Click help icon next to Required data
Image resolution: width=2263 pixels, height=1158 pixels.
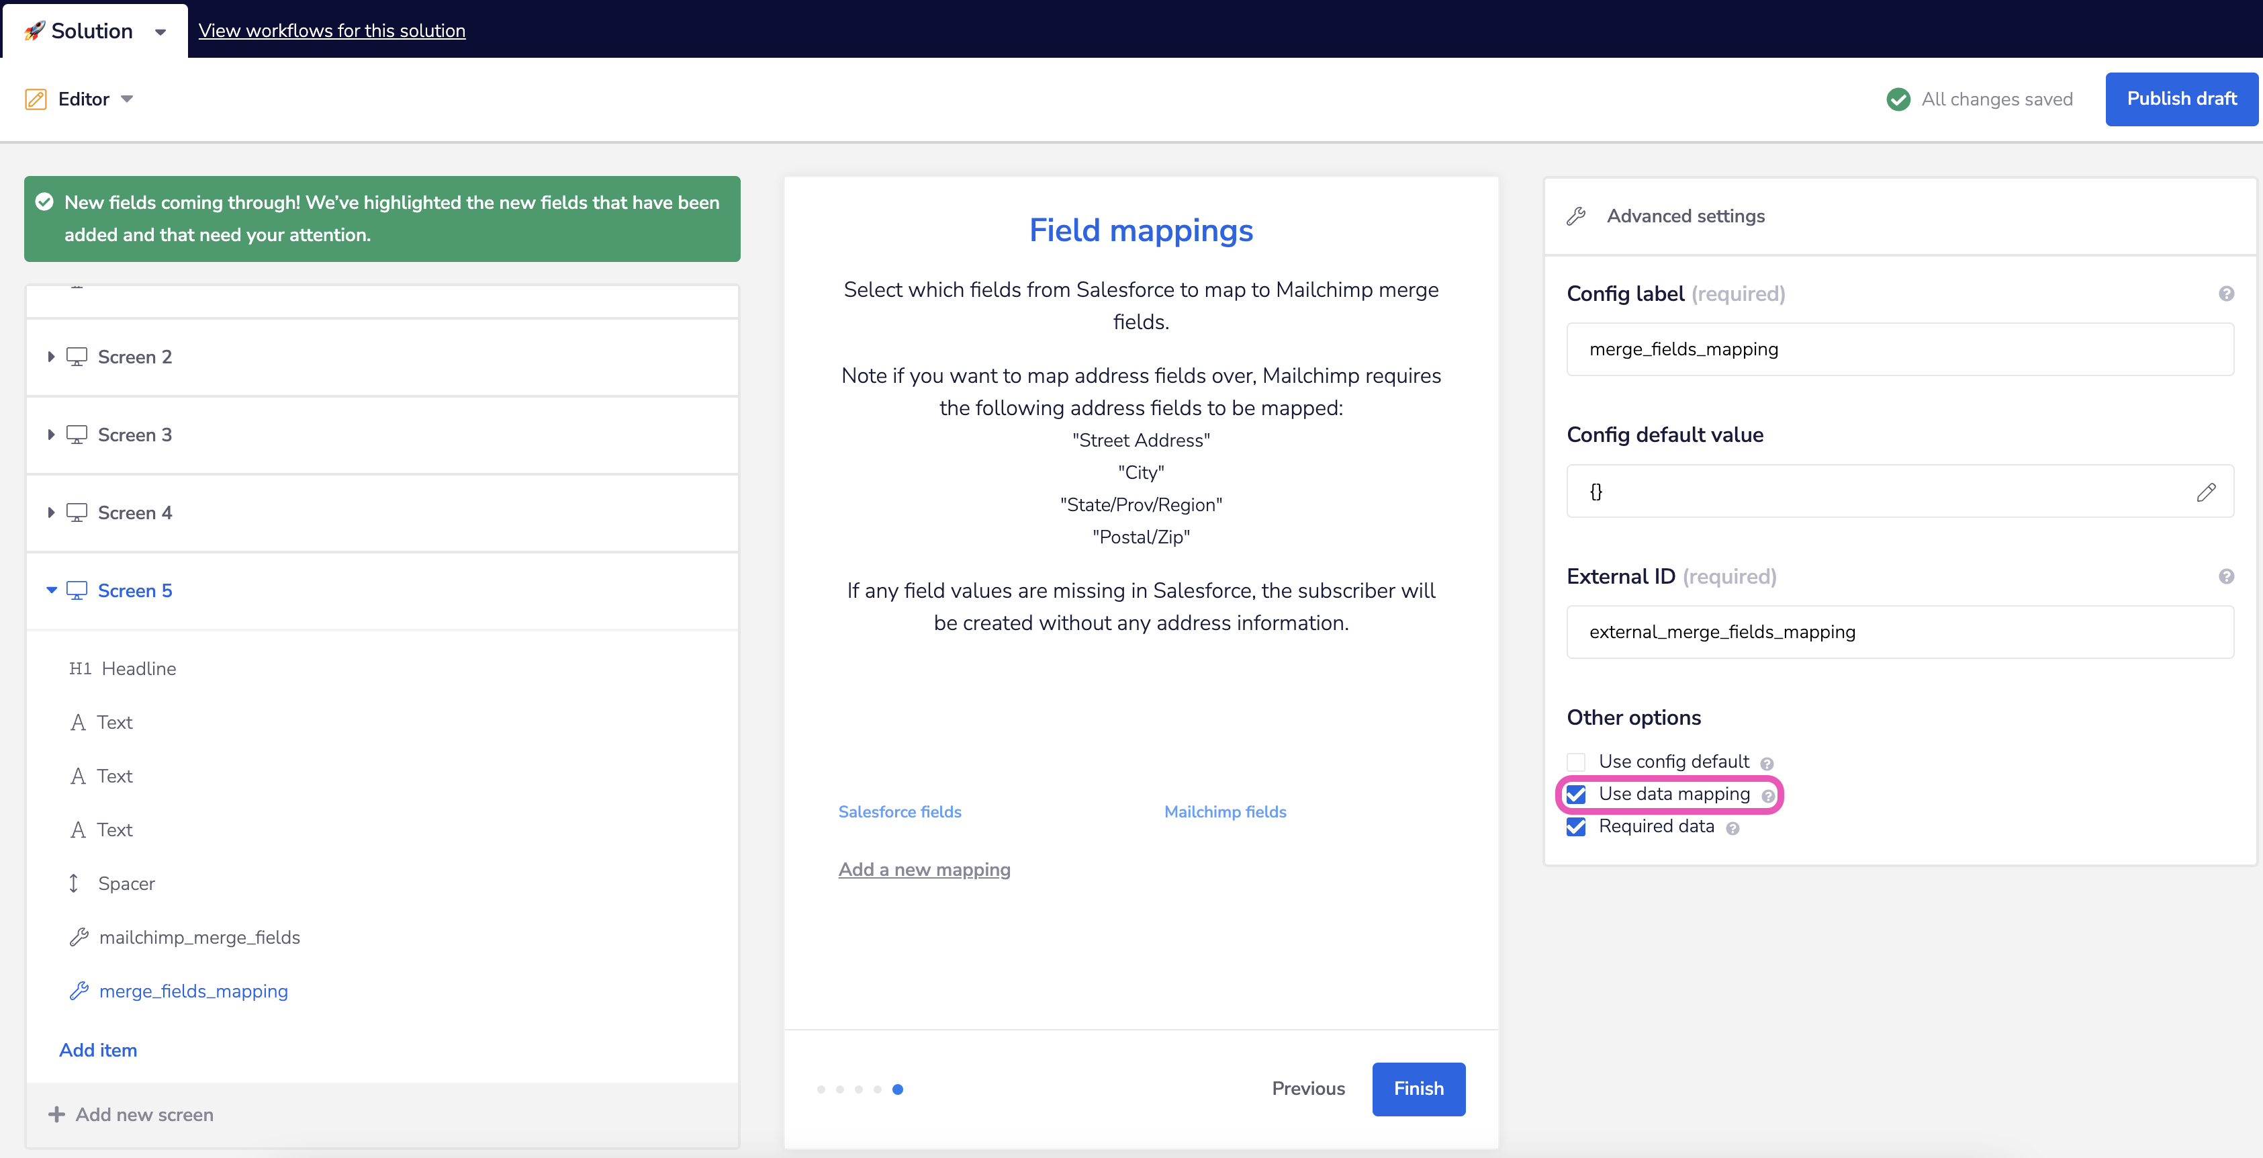pos(1733,828)
